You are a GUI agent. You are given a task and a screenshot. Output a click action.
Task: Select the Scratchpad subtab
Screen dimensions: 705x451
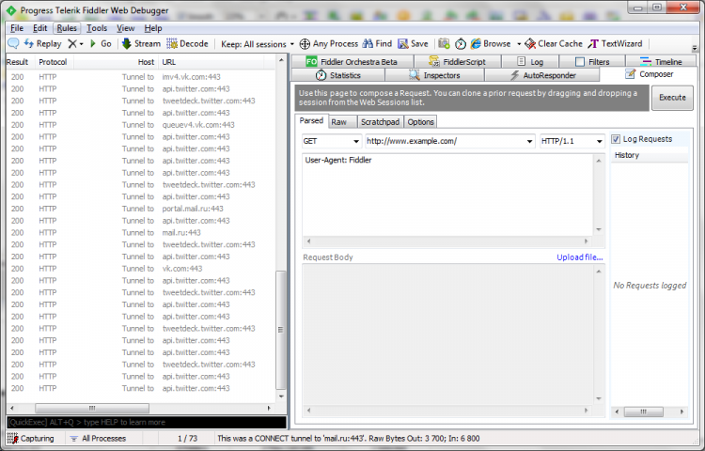(x=380, y=122)
